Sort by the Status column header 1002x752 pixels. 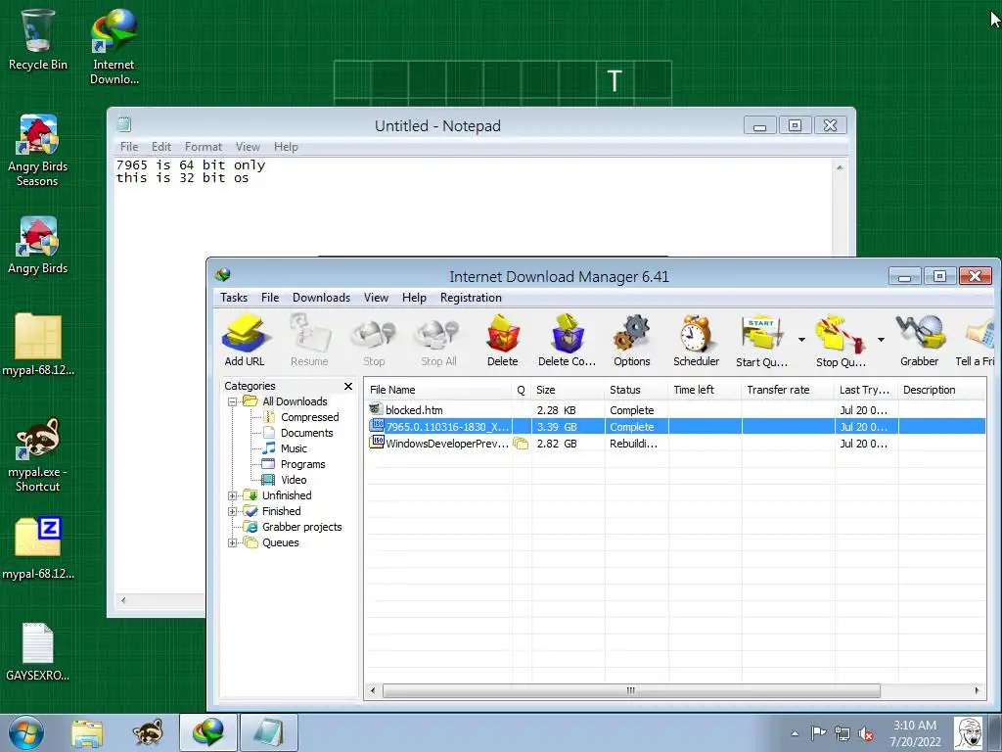pos(636,390)
